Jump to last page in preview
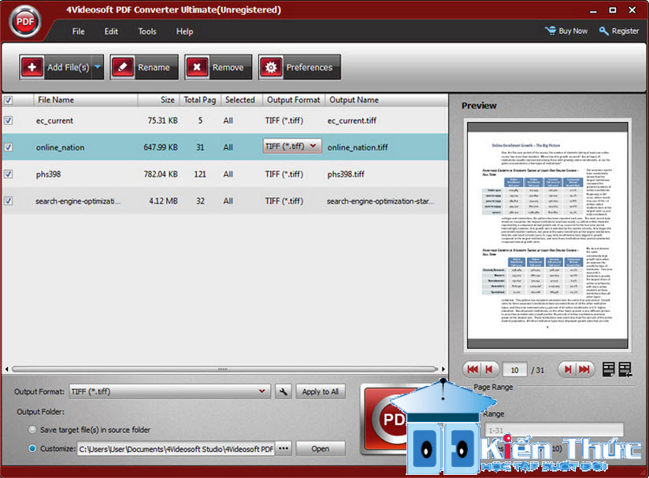The image size is (649, 478). point(584,369)
